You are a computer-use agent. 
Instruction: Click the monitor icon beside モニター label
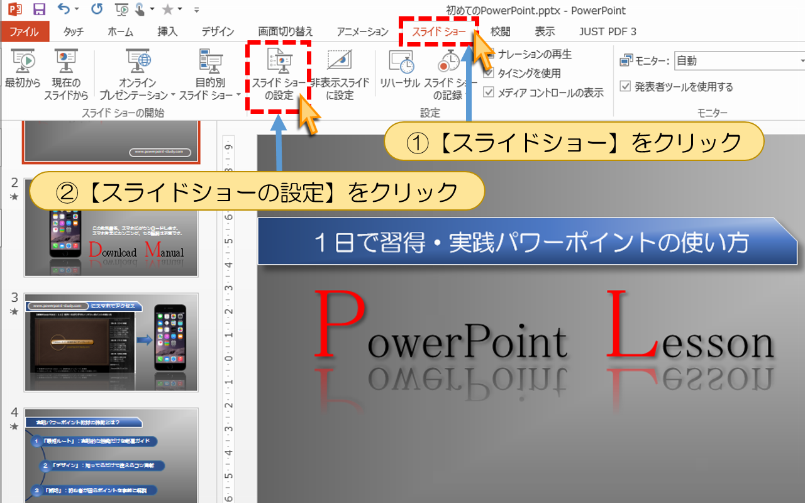(x=626, y=61)
